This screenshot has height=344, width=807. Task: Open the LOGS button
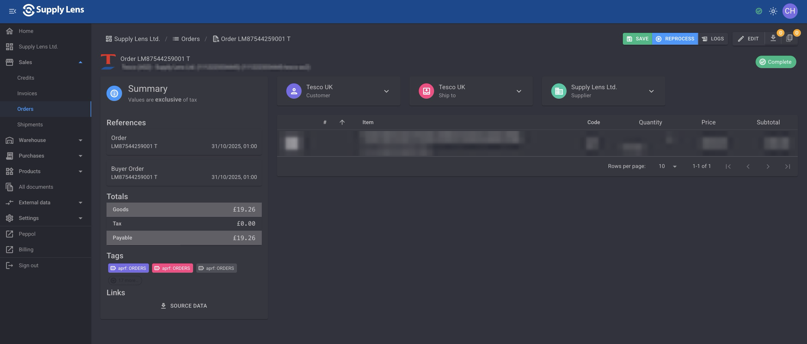tap(713, 39)
